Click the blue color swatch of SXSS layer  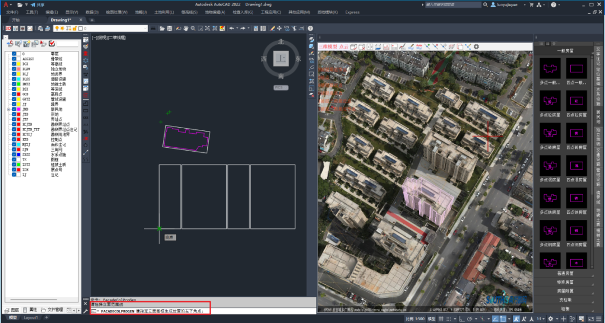[18, 155]
